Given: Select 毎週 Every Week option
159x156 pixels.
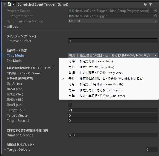Looking at the screenshot, I should (x=109, y=73).
